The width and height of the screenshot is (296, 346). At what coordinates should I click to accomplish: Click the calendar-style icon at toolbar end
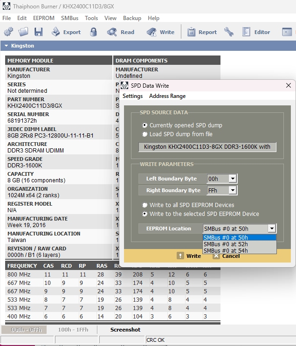coord(287,32)
